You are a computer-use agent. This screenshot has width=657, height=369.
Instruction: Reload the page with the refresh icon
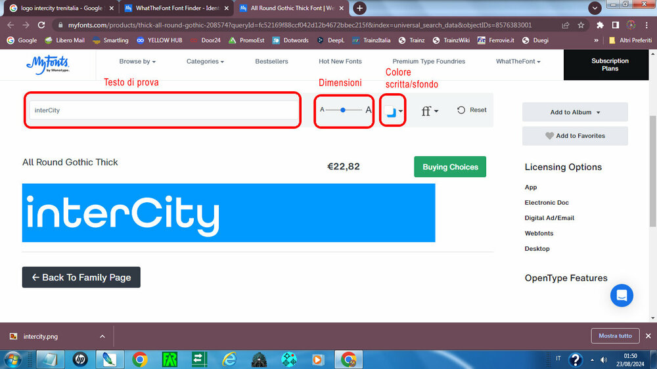tap(41, 25)
